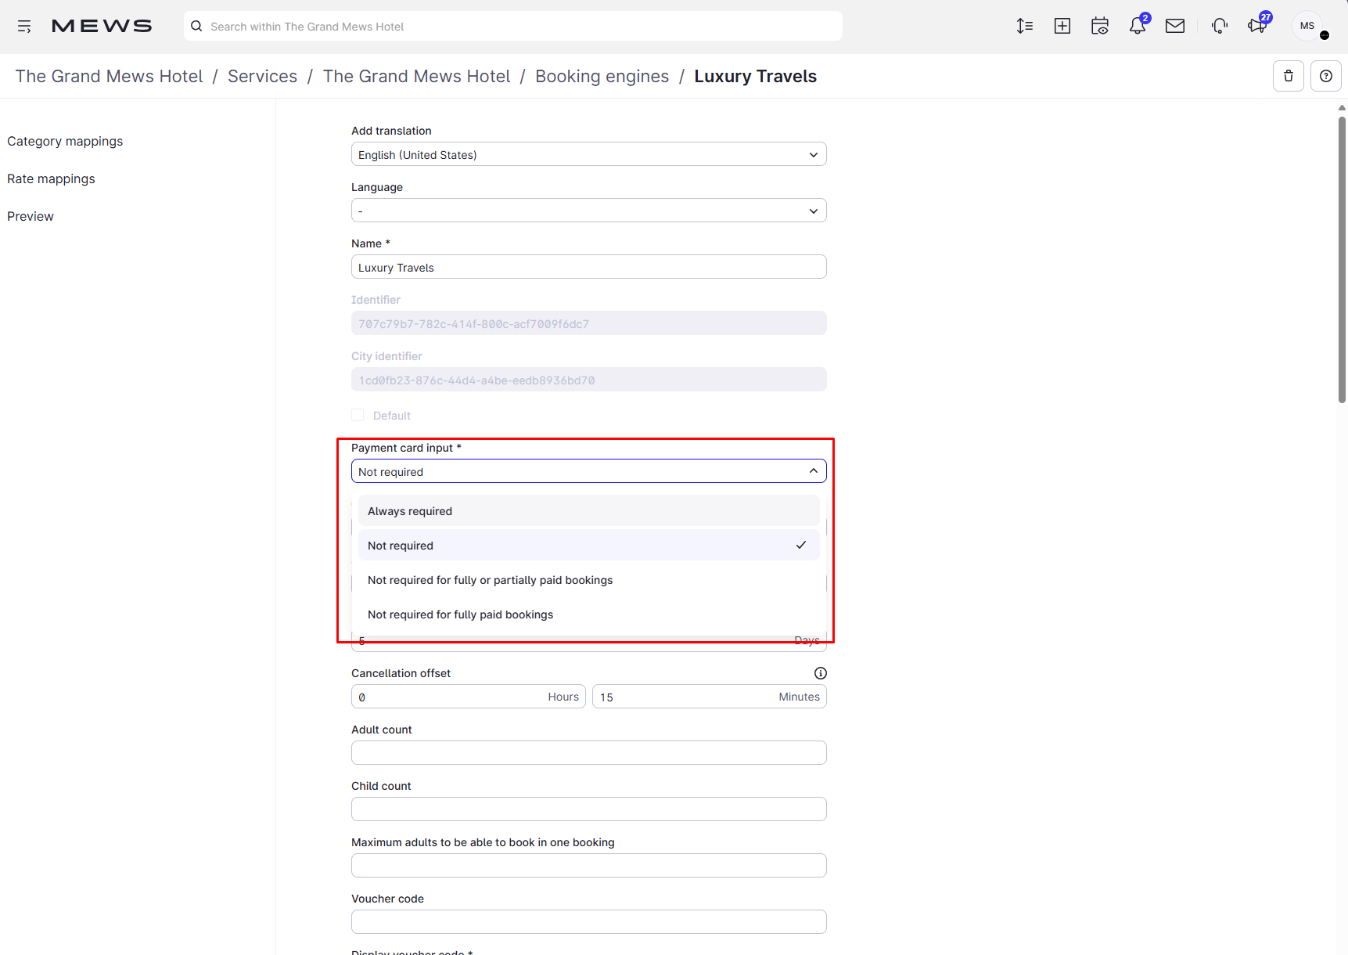Screen dimensions: 1348x955
Task: Open the sort/timeline icon in top bar
Action: 1025,26
